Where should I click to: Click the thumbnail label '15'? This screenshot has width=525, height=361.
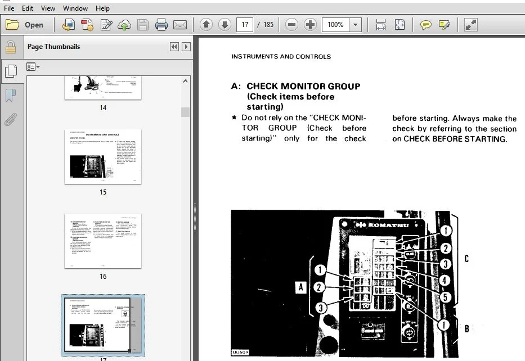click(x=103, y=192)
